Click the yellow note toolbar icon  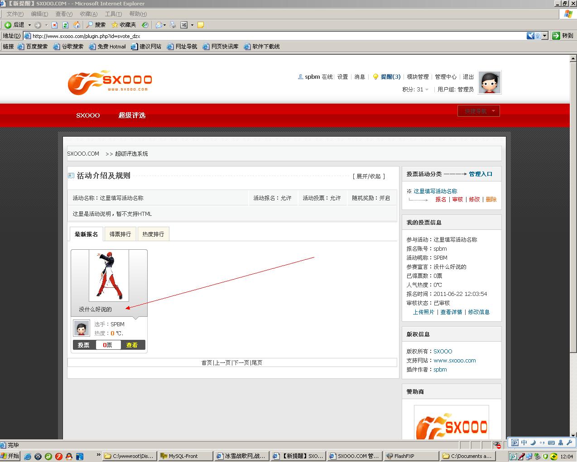[201, 25]
